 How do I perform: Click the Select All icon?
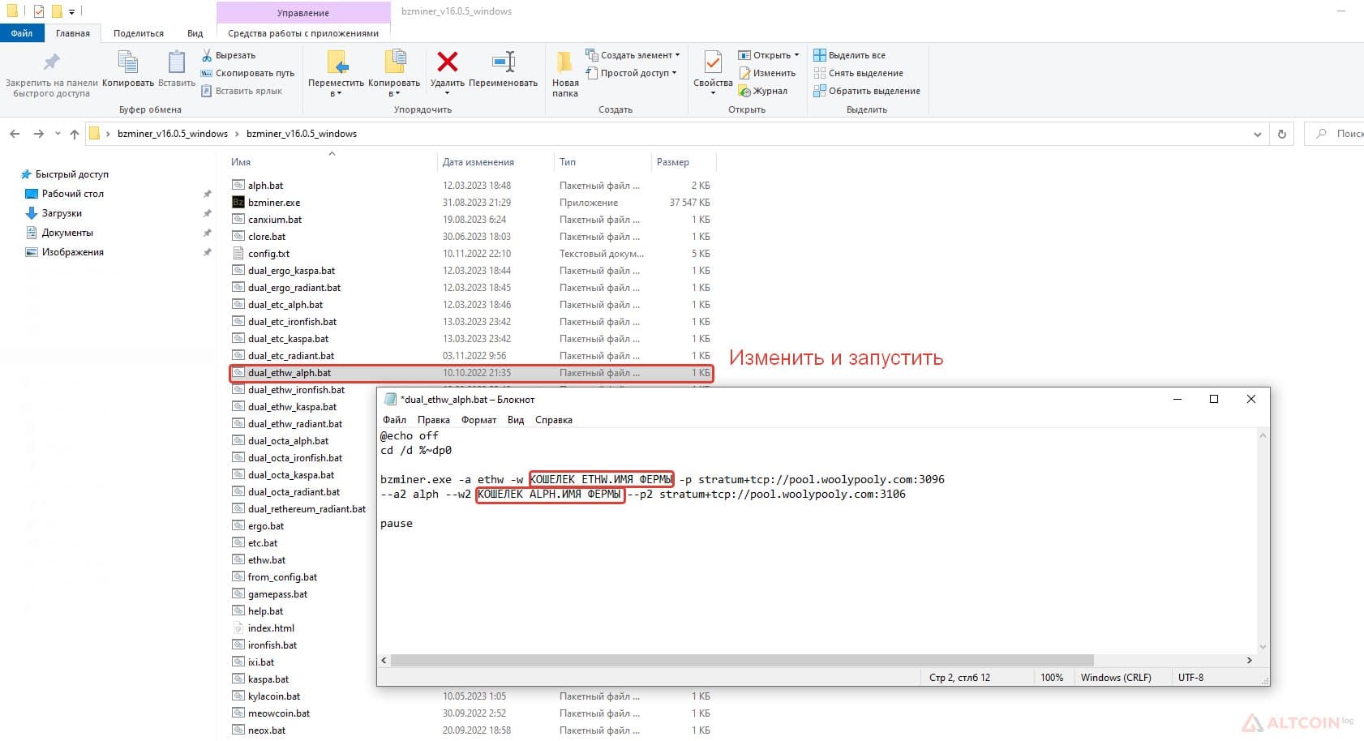[820, 55]
